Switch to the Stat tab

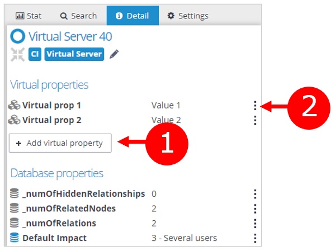tap(29, 16)
